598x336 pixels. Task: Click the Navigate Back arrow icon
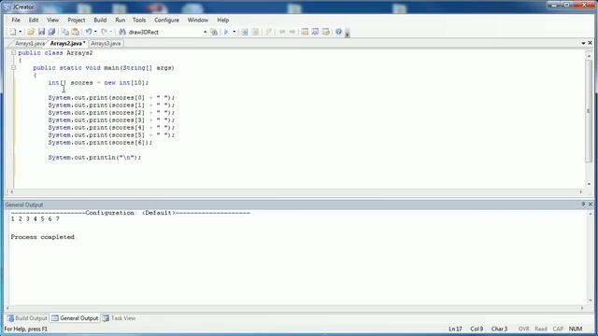coord(282,32)
